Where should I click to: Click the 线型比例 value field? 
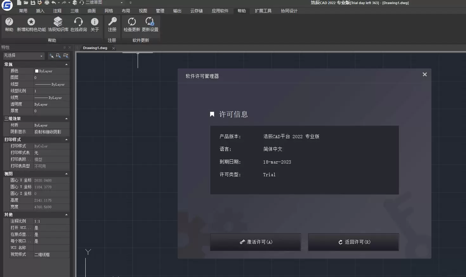point(51,91)
